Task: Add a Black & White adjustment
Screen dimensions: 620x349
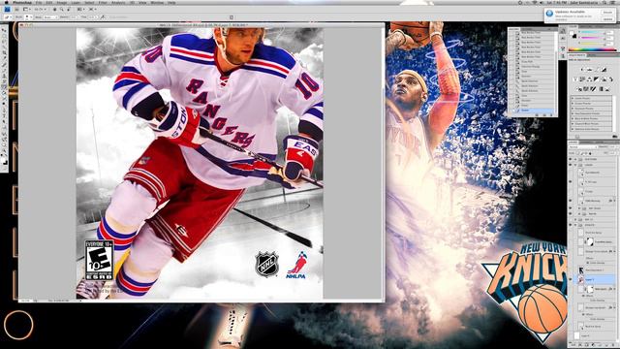Action: 597,79
